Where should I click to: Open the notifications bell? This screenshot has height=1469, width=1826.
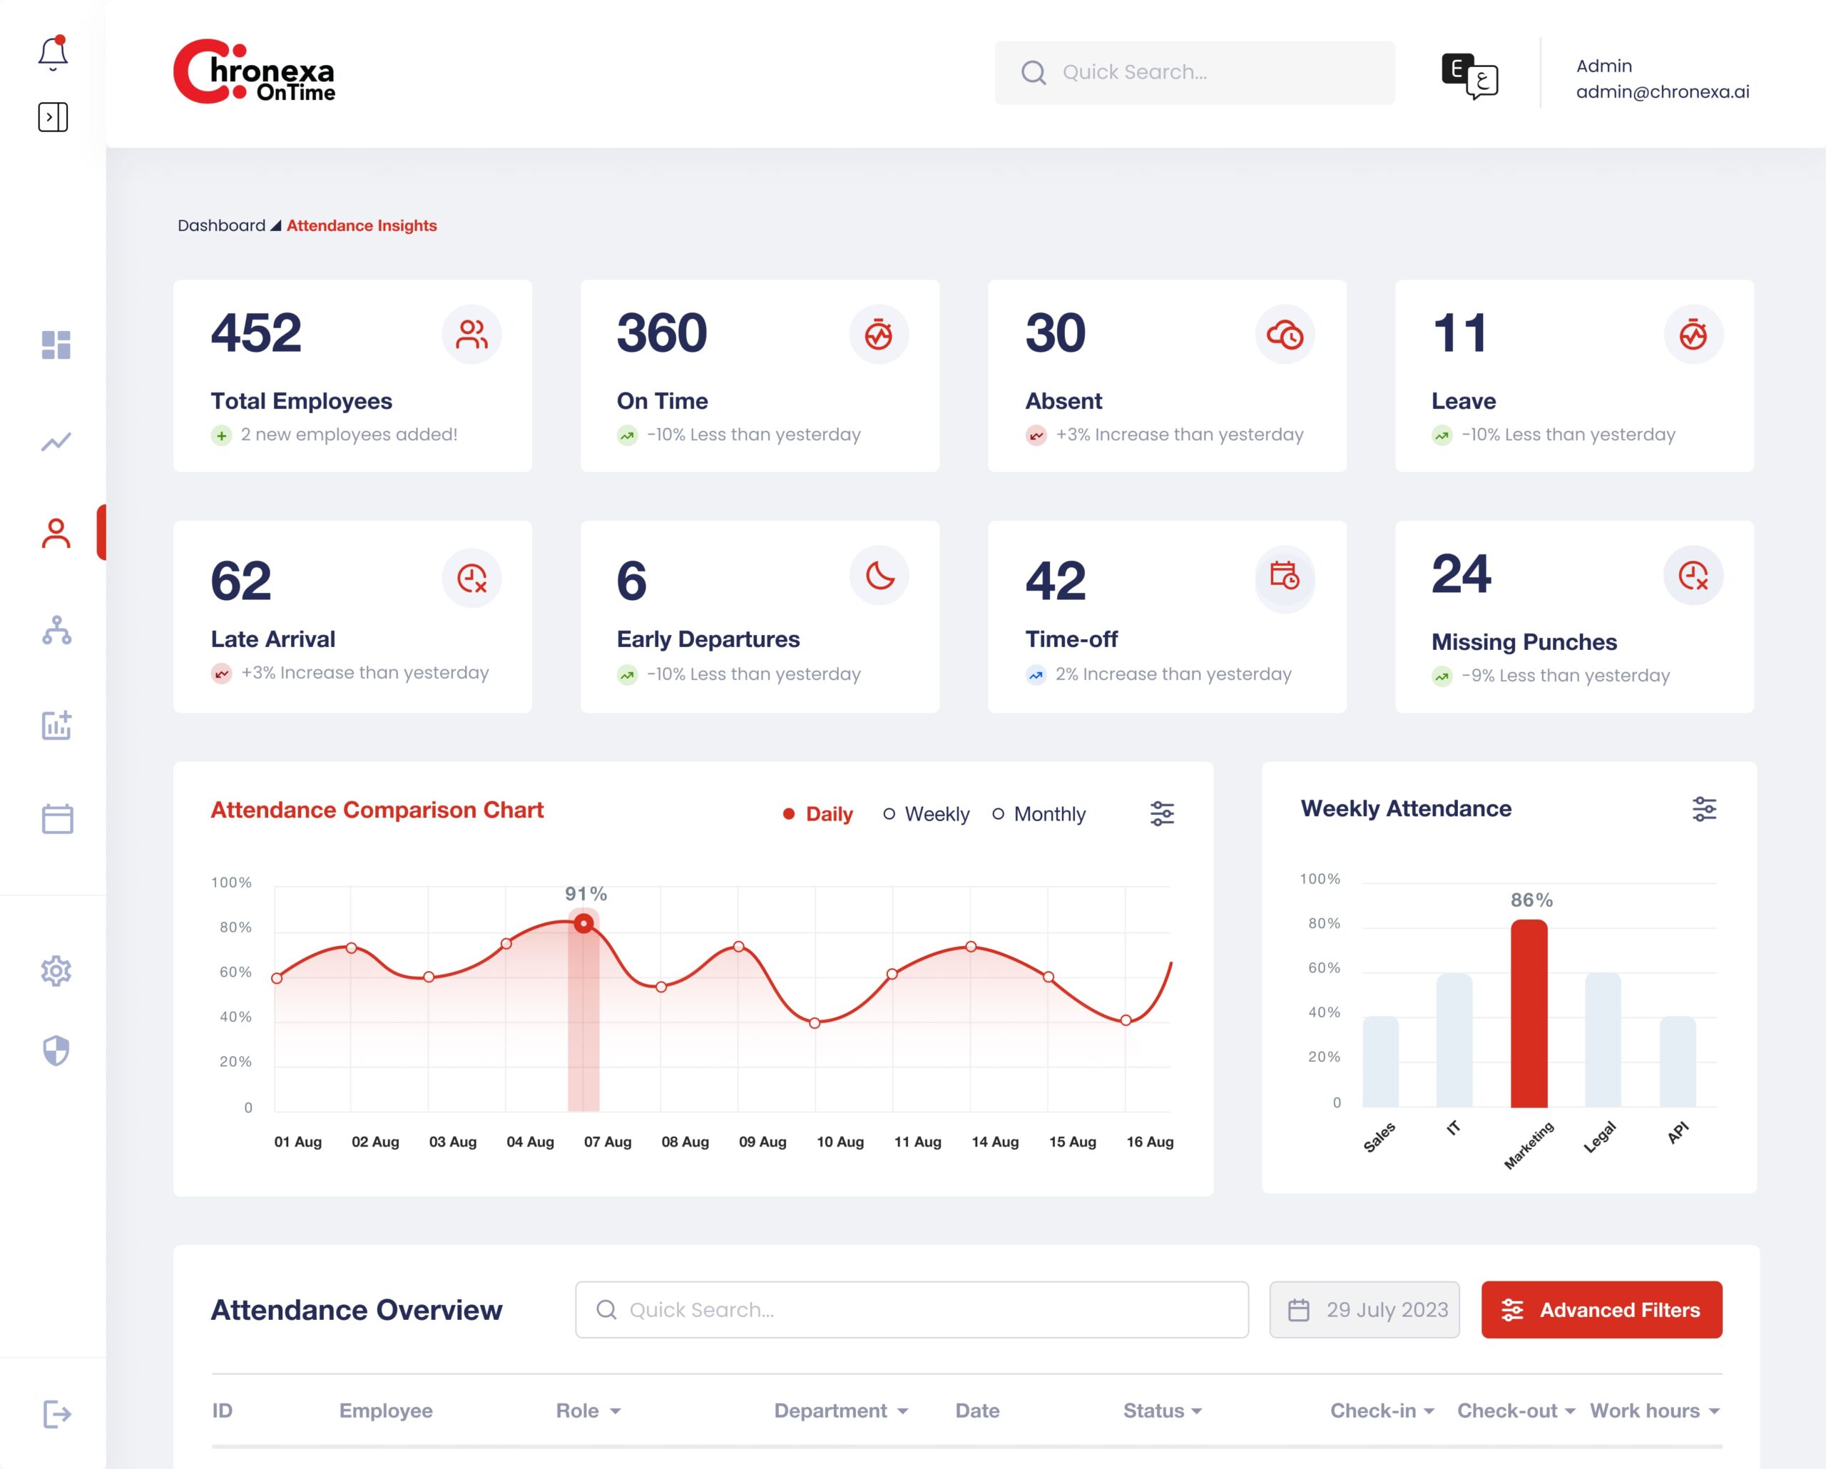(x=53, y=54)
